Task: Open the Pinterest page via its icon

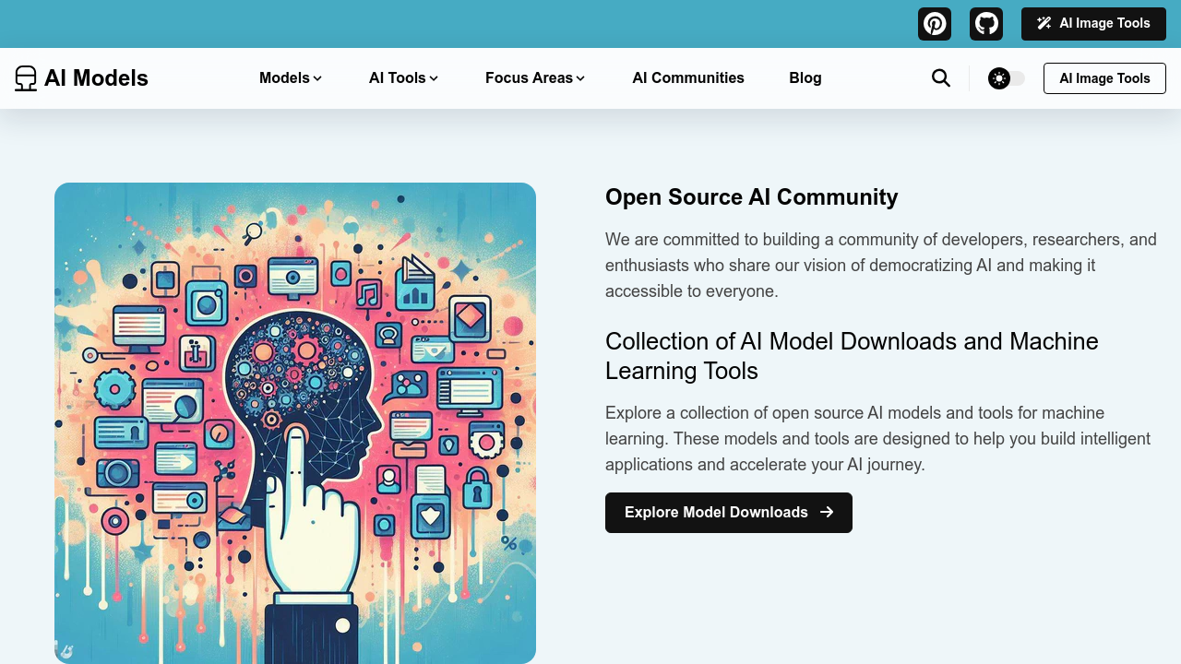Action: click(x=934, y=23)
